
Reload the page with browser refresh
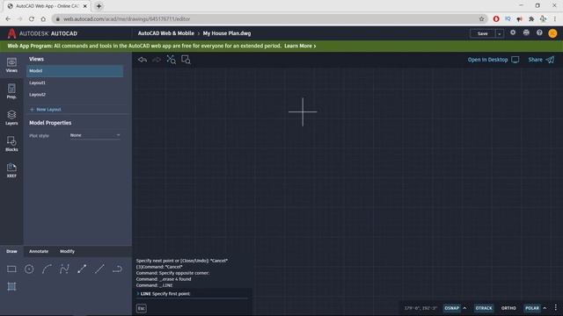click(32, 19)
